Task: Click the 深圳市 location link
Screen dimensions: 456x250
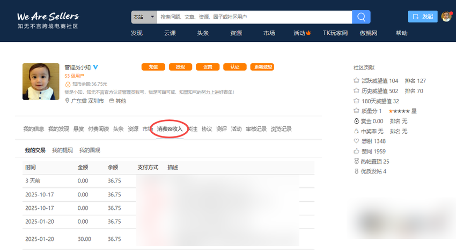Action: click(96, 101)
